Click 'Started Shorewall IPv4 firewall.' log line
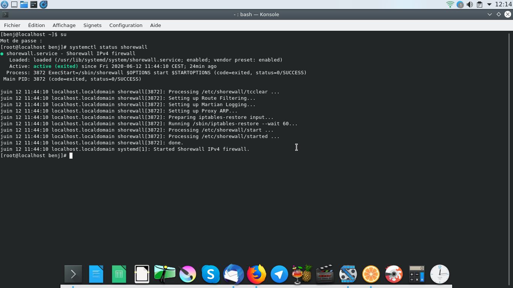513x288 pixels. 202,149
